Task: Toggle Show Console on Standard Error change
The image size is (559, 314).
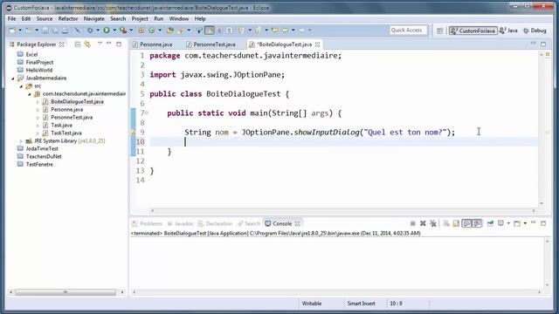Action: pyautogui.click(x=477, y=223)
